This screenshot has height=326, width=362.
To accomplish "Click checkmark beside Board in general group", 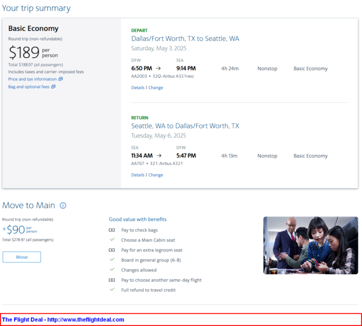I will [112, 260].
